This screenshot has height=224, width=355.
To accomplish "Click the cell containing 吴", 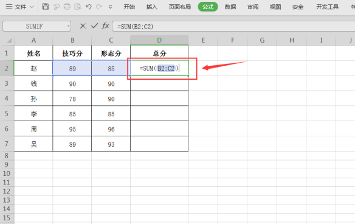I will 33,144.
